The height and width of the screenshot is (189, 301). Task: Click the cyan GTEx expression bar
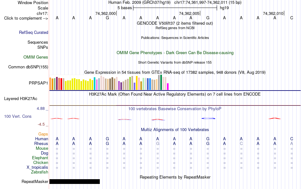(95, 84)
